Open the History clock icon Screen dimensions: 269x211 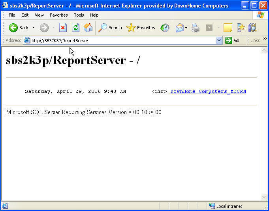165,28
